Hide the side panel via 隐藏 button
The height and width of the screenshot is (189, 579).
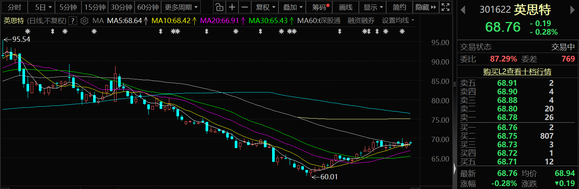pyautogui.click(x=426, y=7)
